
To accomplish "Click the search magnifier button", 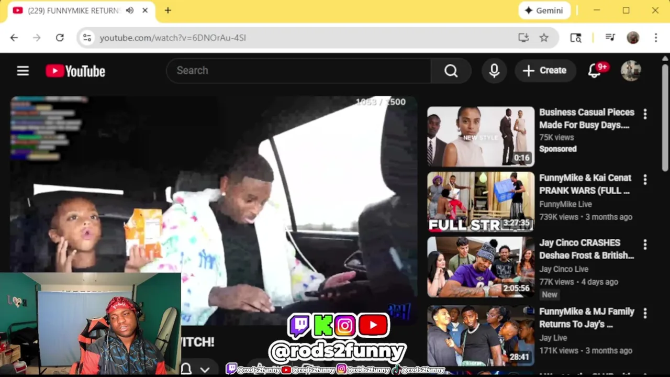I will coord(451,71).
